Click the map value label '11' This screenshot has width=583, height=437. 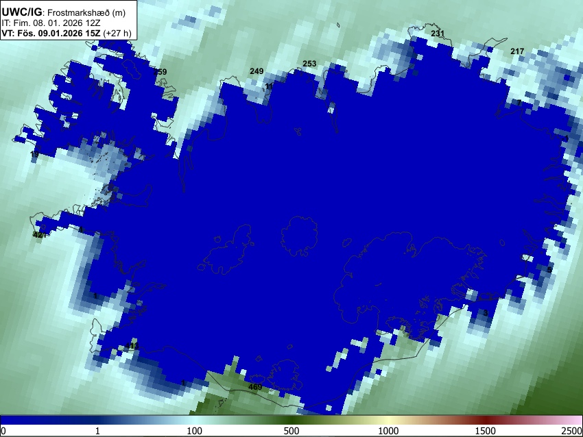(269, 86)
